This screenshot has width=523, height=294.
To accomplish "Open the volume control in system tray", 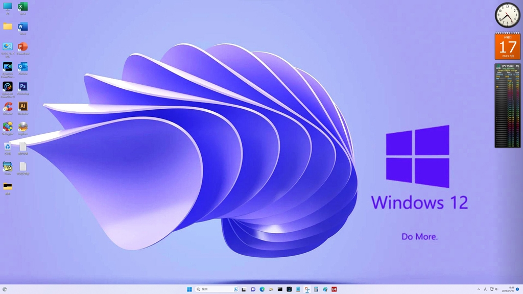I will (x=496, y=289).
